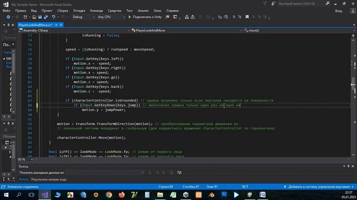Image resolution: width=357 pixels, height=200 pixels.
Task: Close the top-left side panel
Action: pyautogui.click(x=13, y=25)
